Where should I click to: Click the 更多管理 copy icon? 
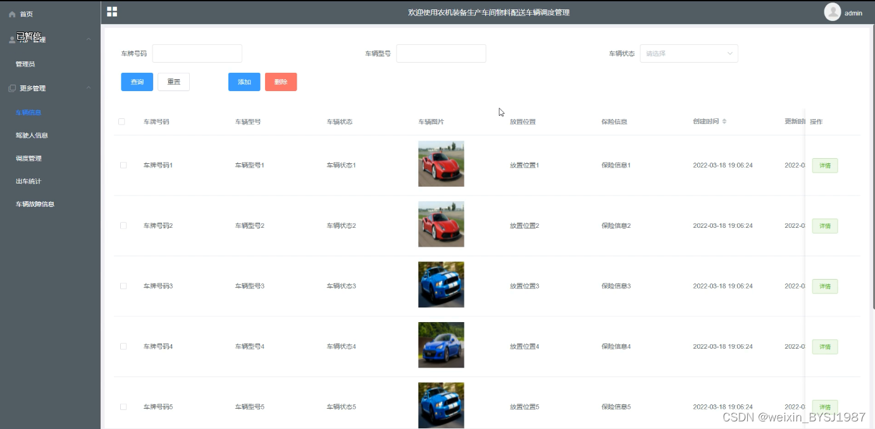[x=12, y=88]
